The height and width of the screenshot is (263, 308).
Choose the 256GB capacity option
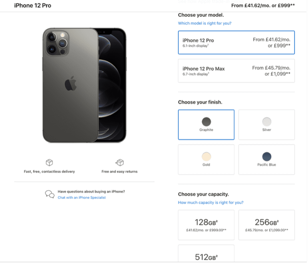[266, 225]
